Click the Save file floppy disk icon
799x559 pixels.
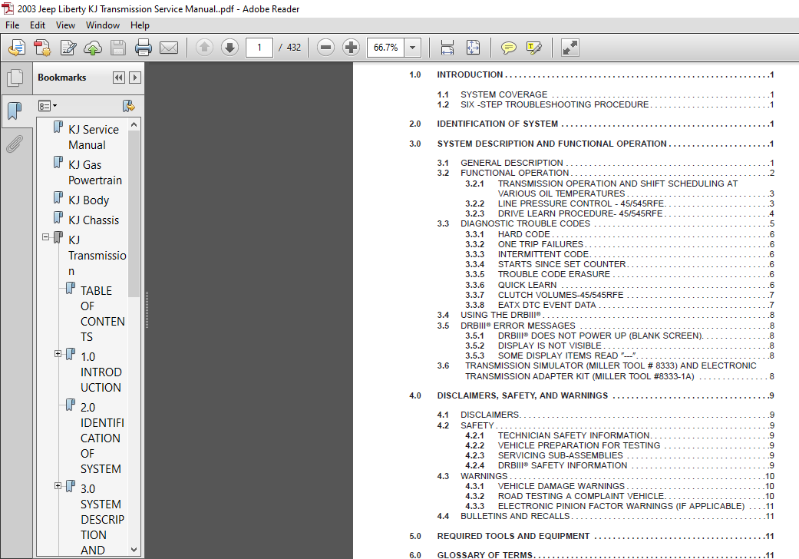click(x=118, y=48)
